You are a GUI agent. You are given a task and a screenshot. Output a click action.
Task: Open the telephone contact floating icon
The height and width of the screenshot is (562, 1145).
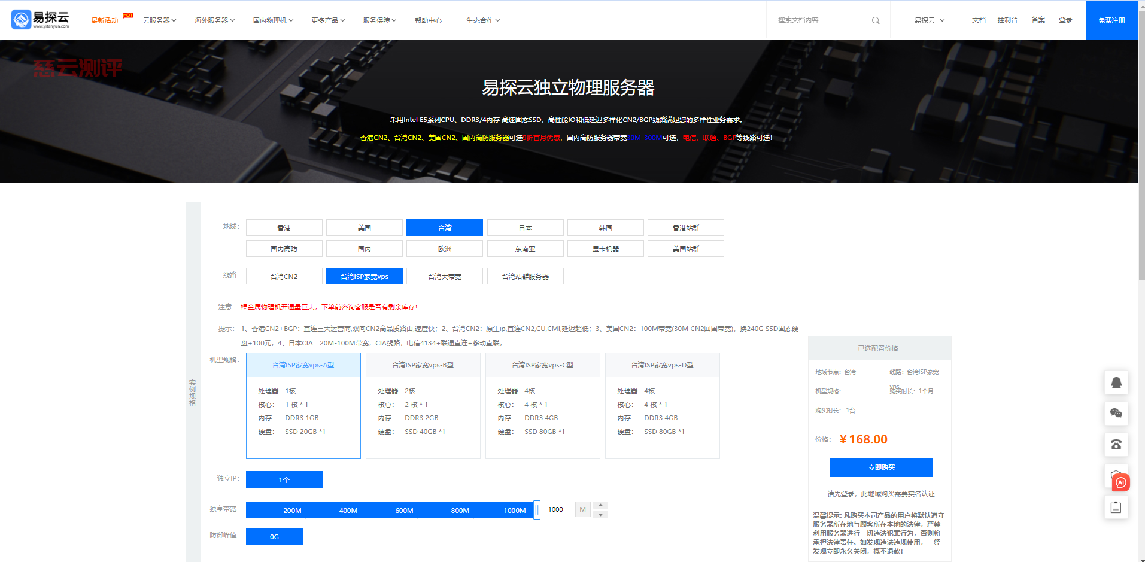click(x=1116, y=445)
